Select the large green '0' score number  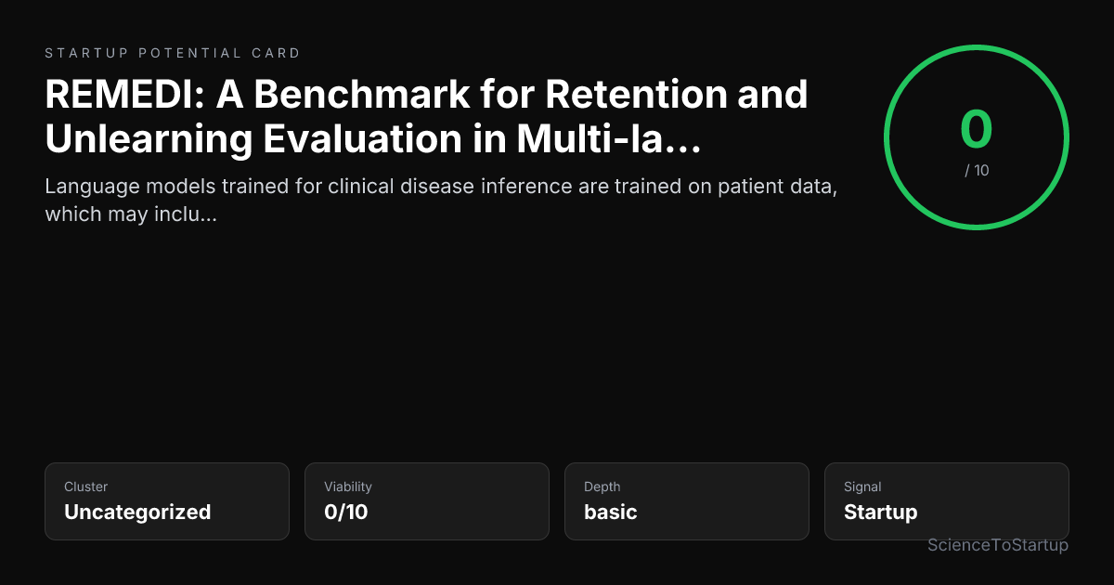point(977,130)
